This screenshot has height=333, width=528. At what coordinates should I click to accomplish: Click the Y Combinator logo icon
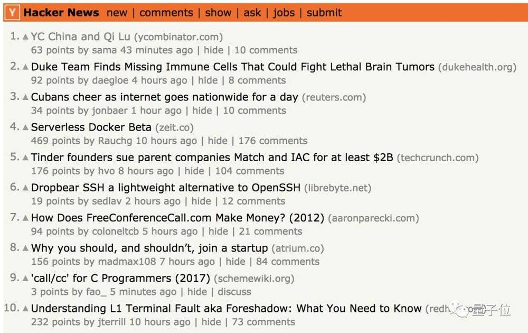click(12, 13)
